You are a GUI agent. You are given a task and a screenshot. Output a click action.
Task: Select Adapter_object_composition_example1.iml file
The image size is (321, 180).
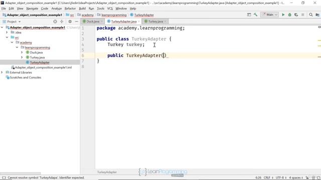(x=43, y=67)
